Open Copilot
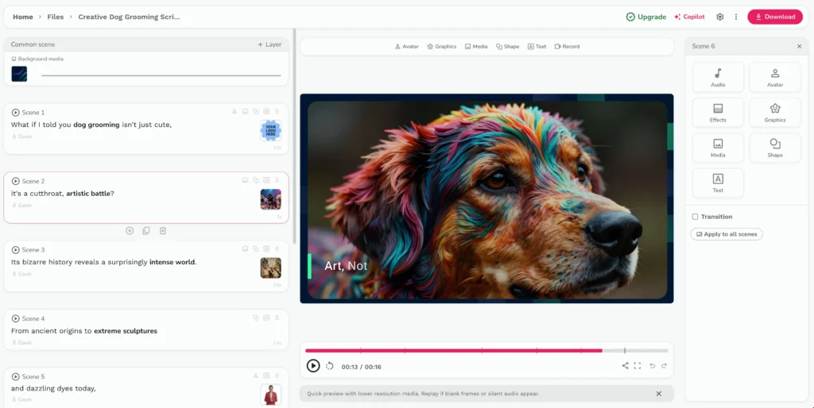 [x=689, y=17]
